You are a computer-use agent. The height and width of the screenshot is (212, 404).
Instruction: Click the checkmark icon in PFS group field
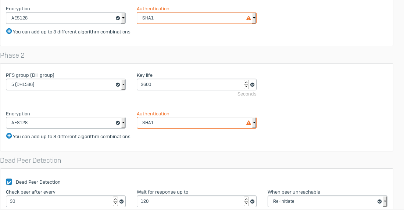point(118,85)
